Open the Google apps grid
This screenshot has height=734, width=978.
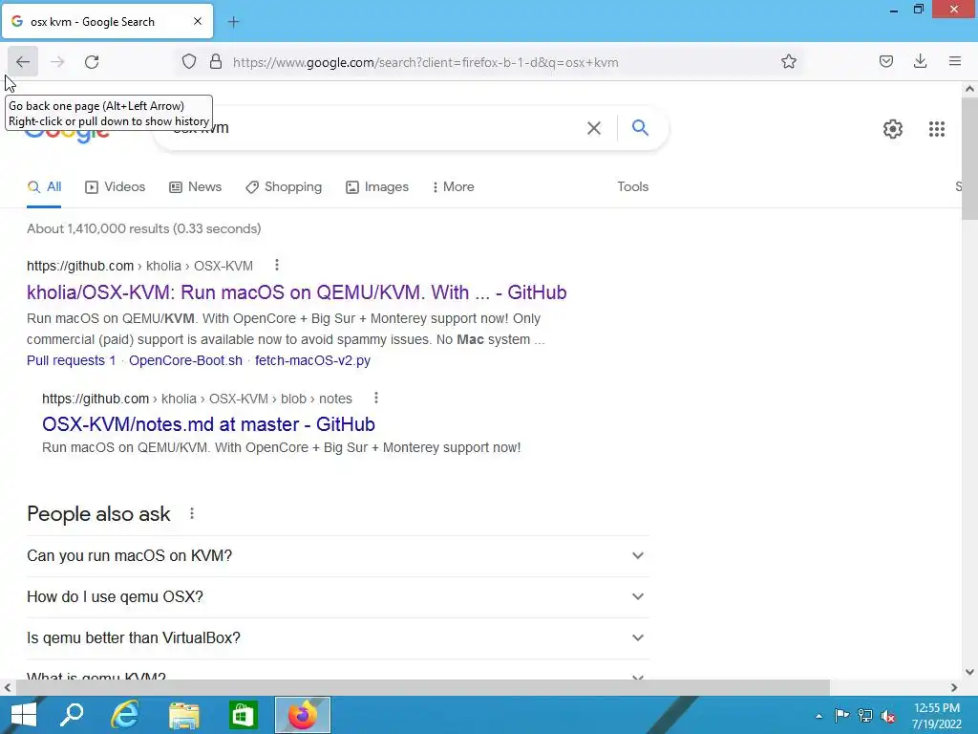pyautogui.click(x=936, y=129)
